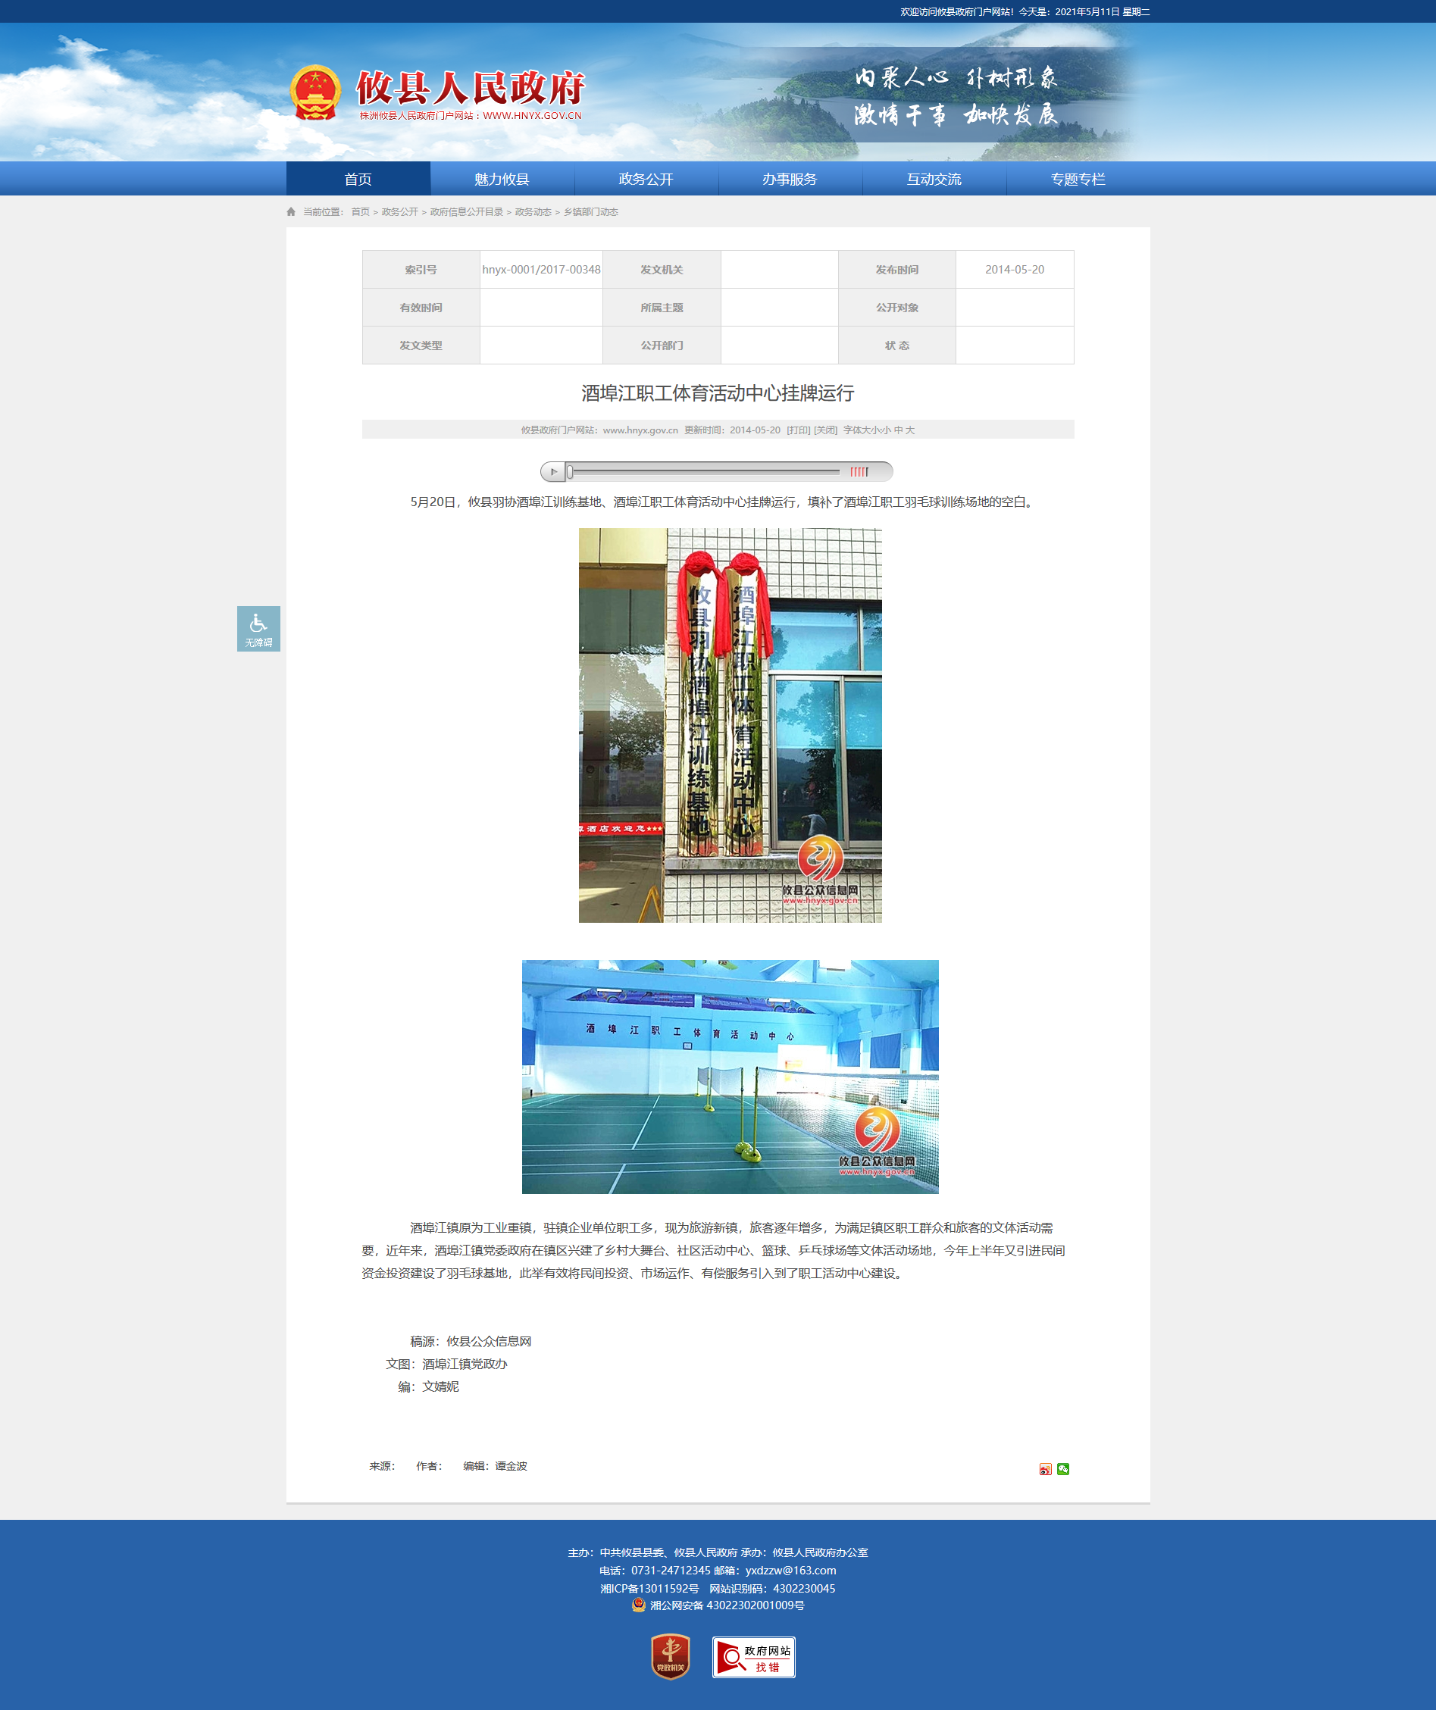Set font size to 大
The height and width of the screenshot is (1710, 1436).
(x=910, y=430)
